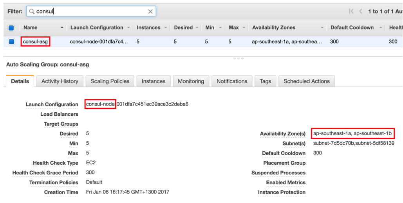Image resolution: width=403 pixels, height=203 pixels.
Task: Open Instances column dropdown arrow
Action: click(166, 28)
